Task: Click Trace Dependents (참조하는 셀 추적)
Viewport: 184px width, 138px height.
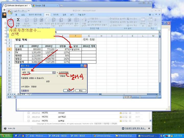Action: click(x=118, y=22)
